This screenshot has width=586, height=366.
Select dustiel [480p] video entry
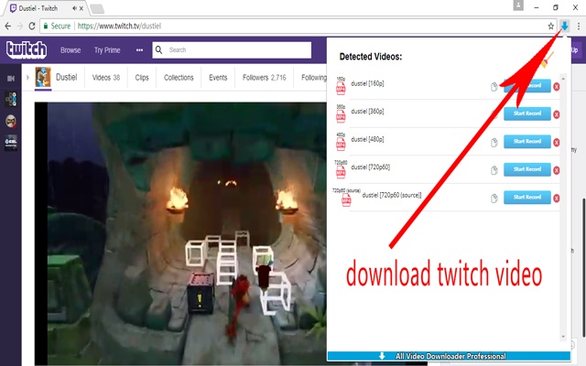(x=367, y=139)
